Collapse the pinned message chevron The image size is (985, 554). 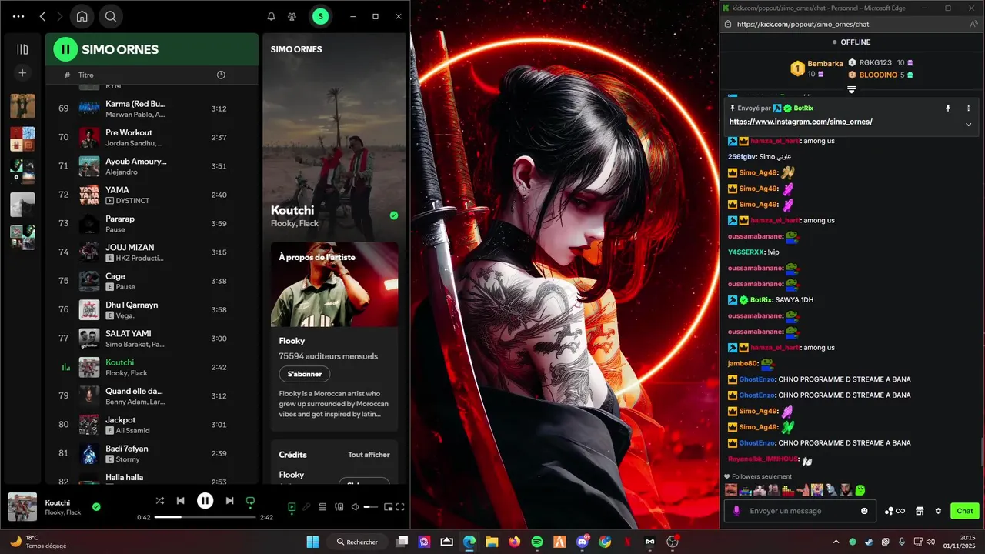pos(968,124)
